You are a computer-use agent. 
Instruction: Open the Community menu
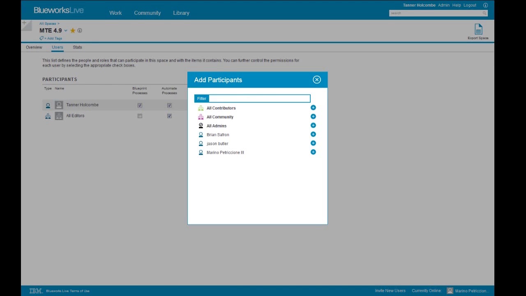(147, 13)
